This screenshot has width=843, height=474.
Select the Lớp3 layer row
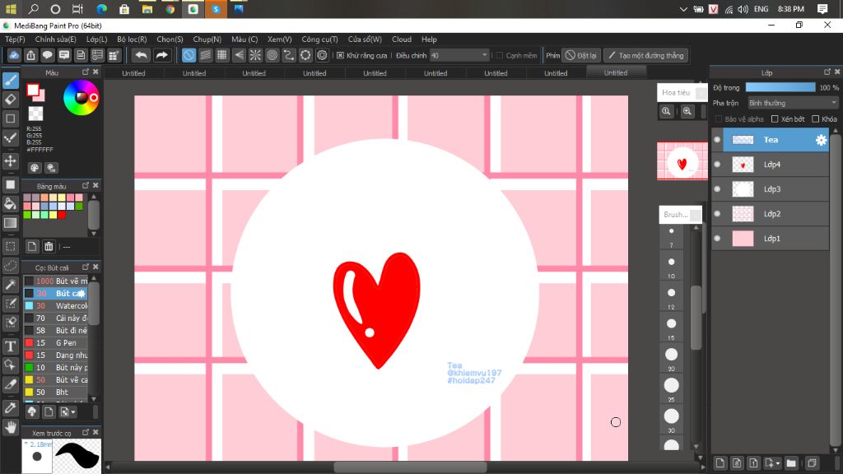point(771,189)
